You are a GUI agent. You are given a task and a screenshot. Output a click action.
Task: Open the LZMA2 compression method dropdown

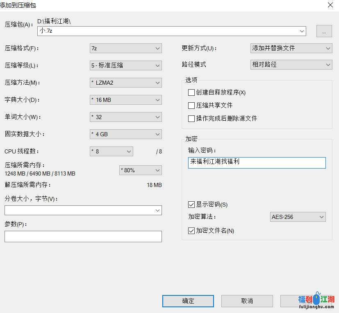pyautogui.click(x=125, y=83)
